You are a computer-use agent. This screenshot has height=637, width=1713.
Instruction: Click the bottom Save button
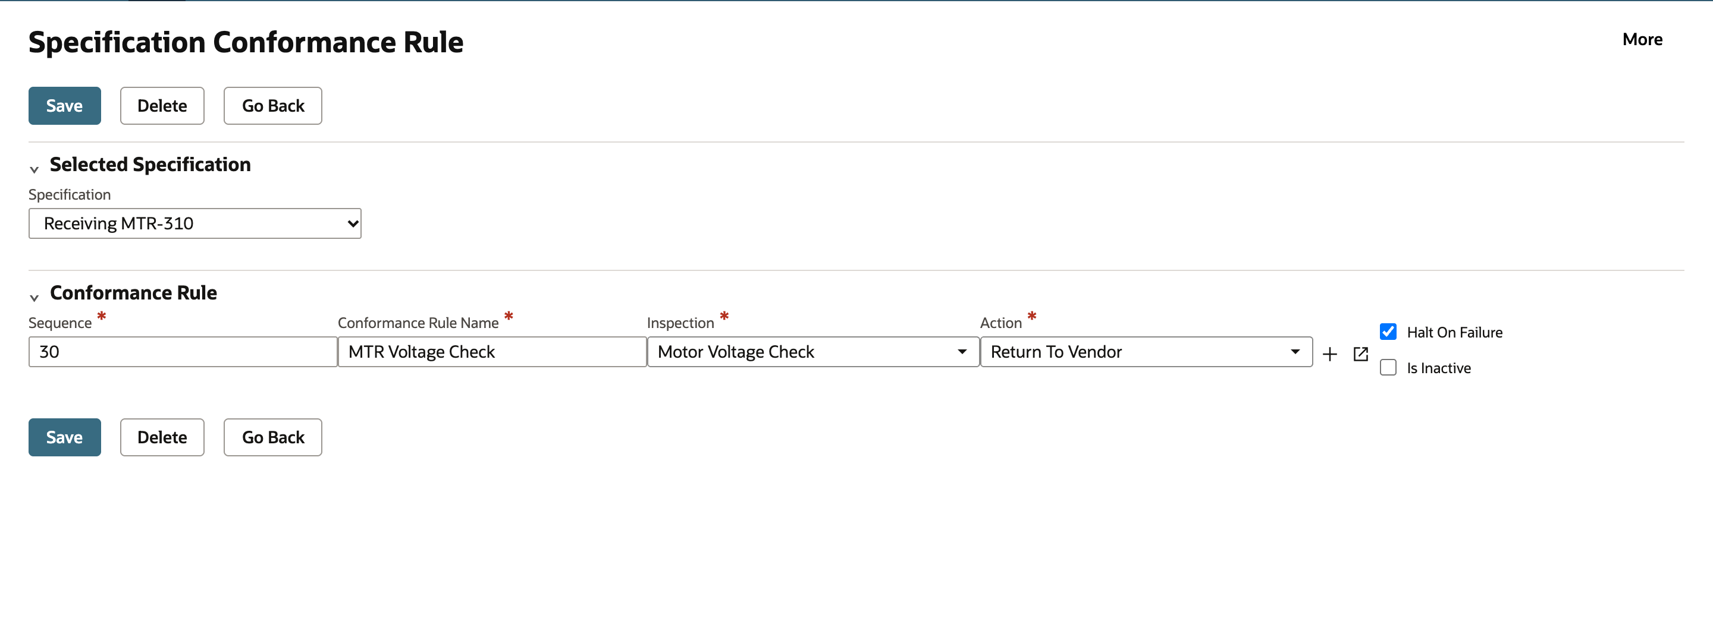point(64,437)
